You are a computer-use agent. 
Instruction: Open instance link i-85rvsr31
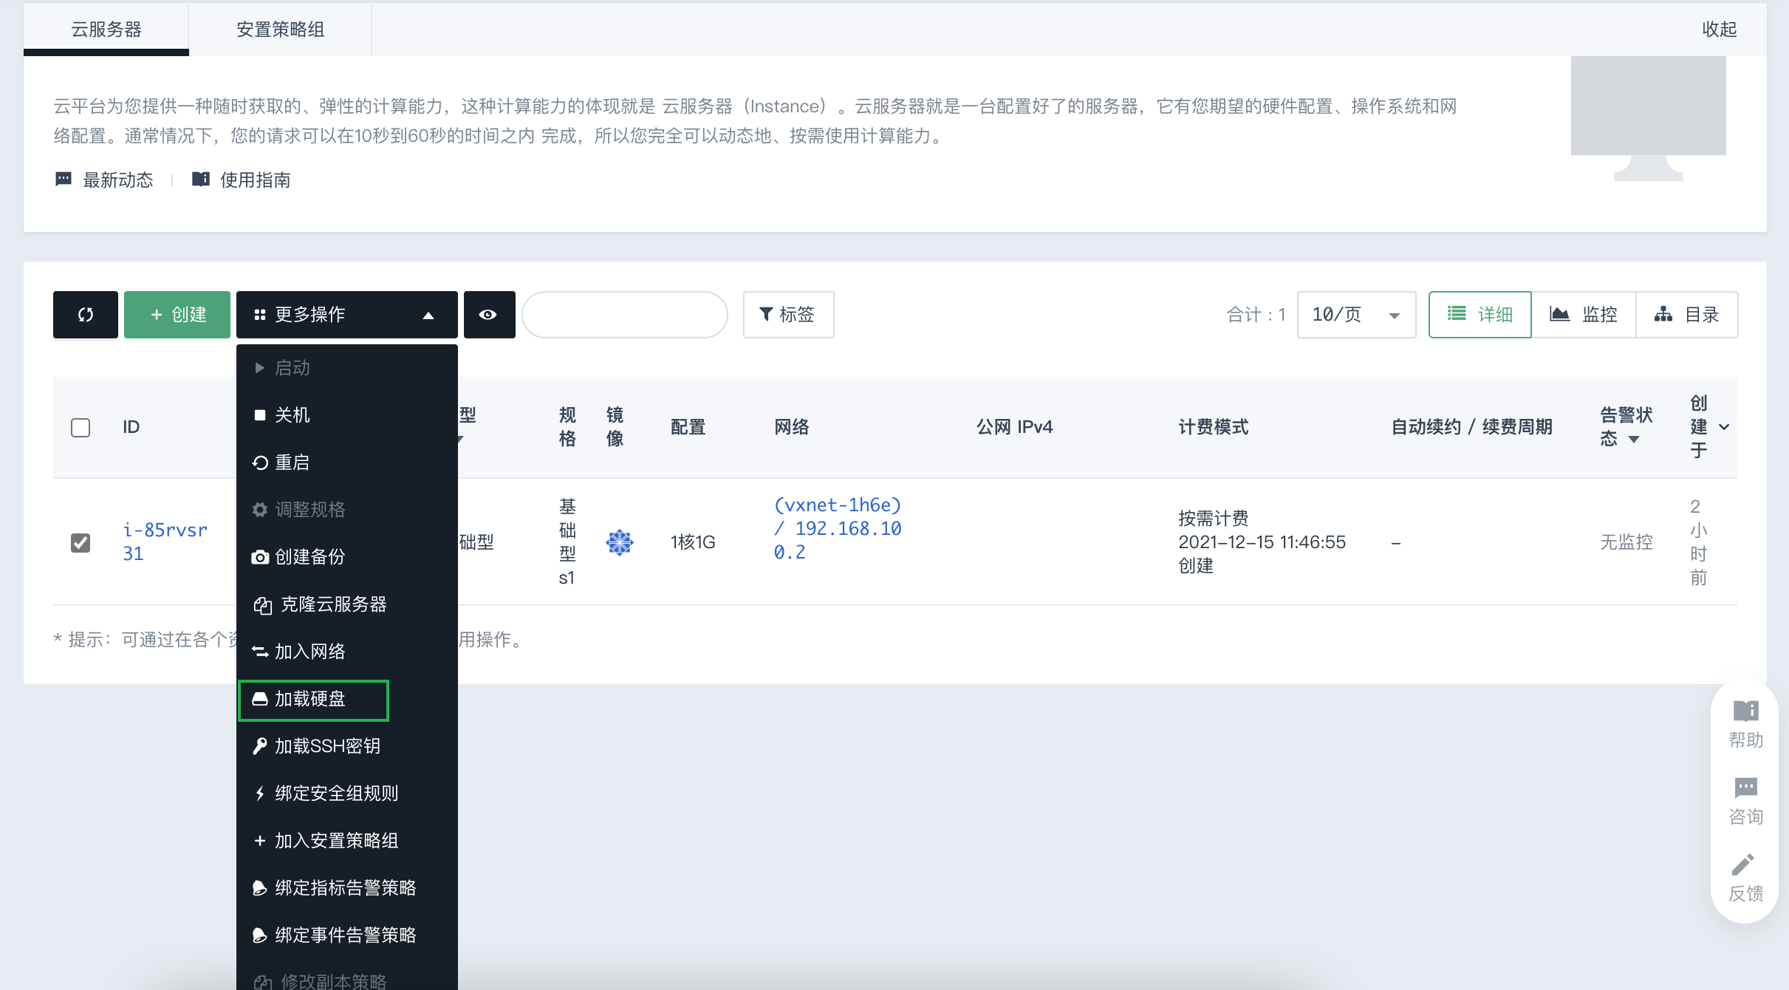(165, 542)
